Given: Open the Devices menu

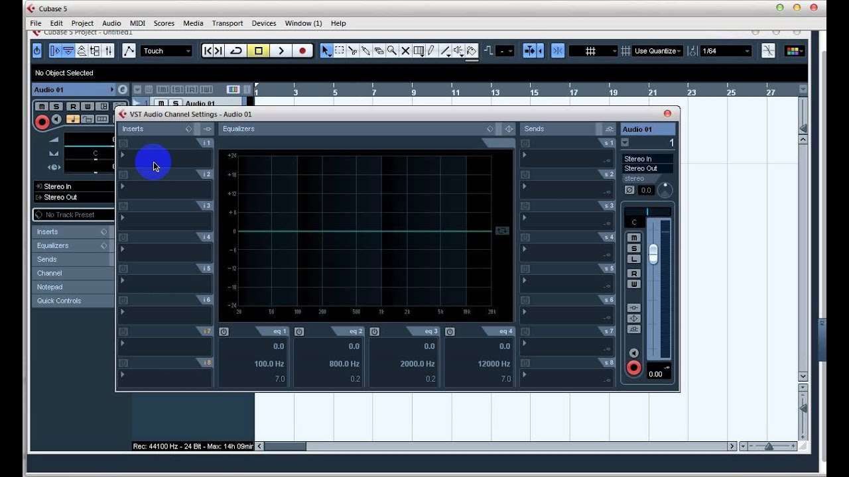Looking at the screenshot, I should coord(264,23).
